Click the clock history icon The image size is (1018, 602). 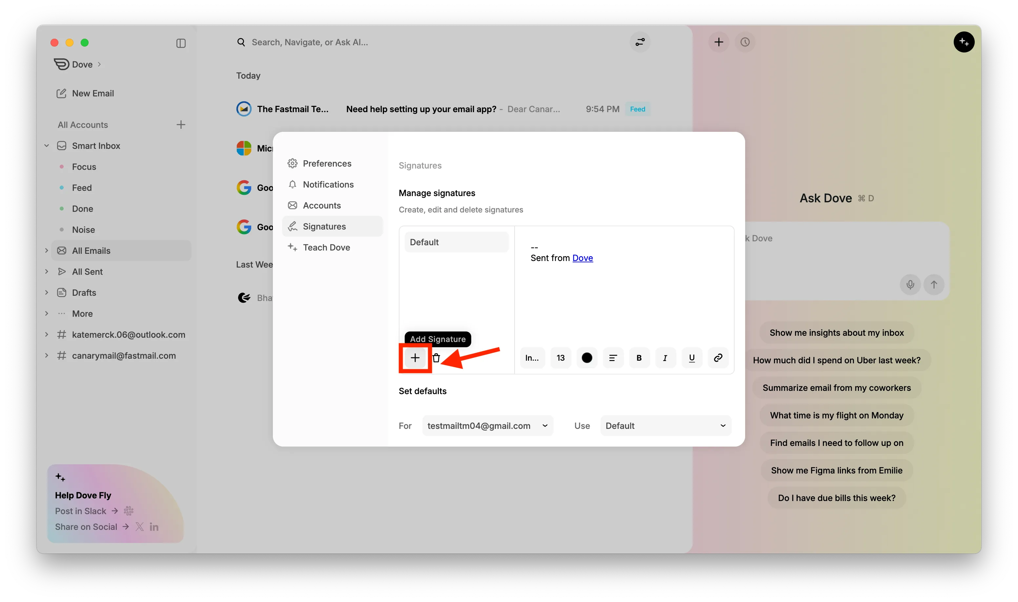click(x=745, y=42)
